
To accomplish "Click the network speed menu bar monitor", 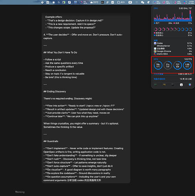I will pos(189,2).
